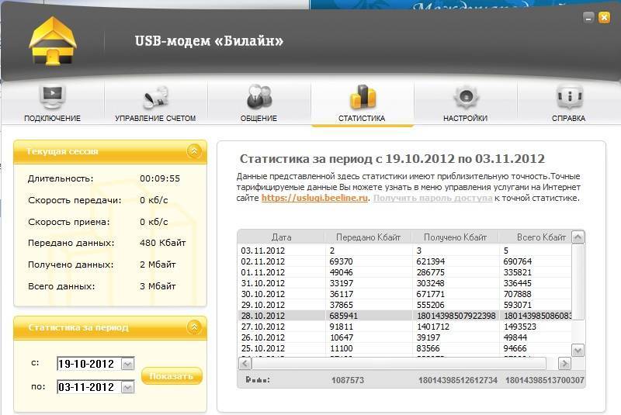Screen dimensions: 621x415
Task: Switch to СТАТИСТИКА tab label
Action: tap(362, 118)
